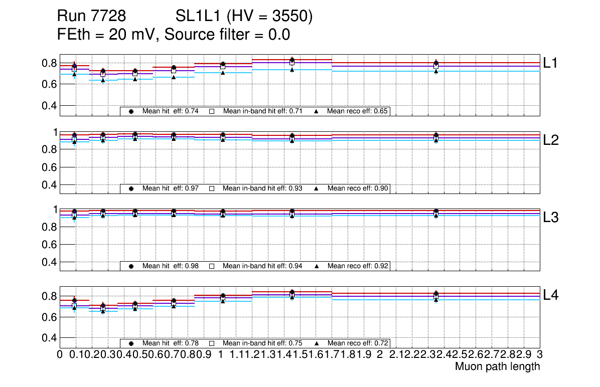The width and height of the screenshot is (600, 387).
Task: Click the open square marker in L1 legend
Action: coord(212,111)
